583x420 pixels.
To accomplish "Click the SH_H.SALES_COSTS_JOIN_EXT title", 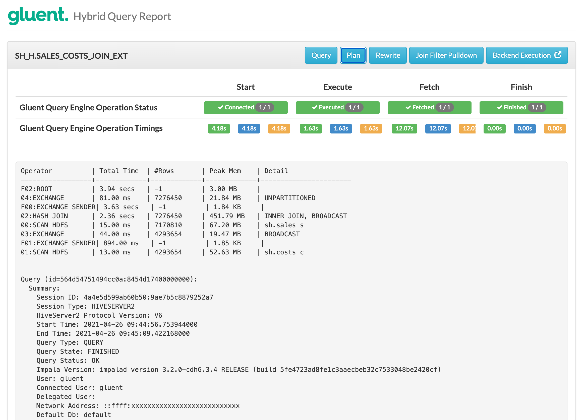I will coord(71,56).
